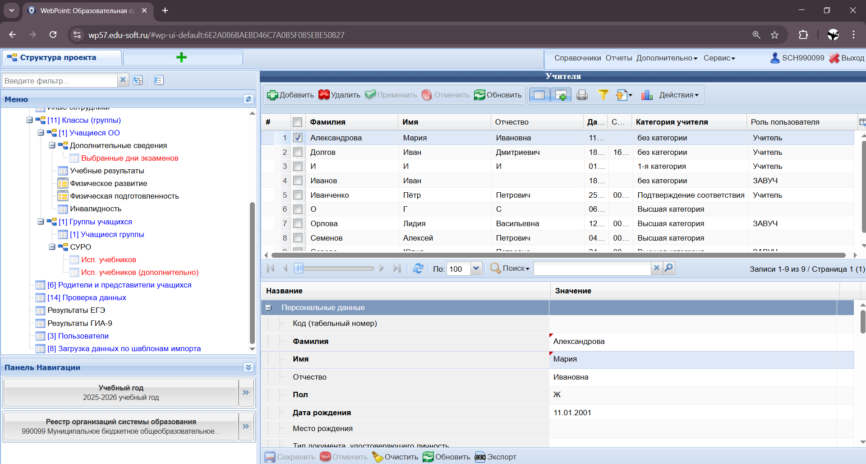Click the refresh icon in the pagination bar
This screenshot has height=464, width=866.
418,269
